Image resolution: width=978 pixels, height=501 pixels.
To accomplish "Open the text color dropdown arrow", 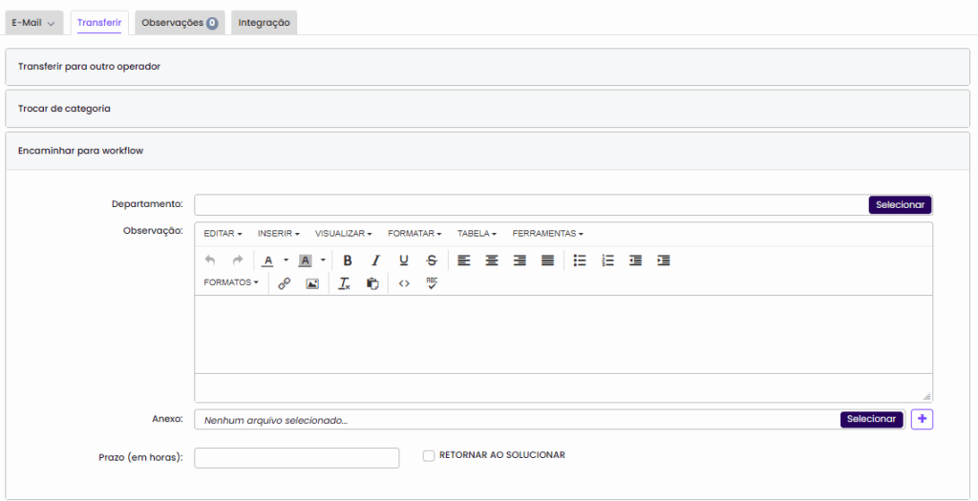I will click(286, 261).
